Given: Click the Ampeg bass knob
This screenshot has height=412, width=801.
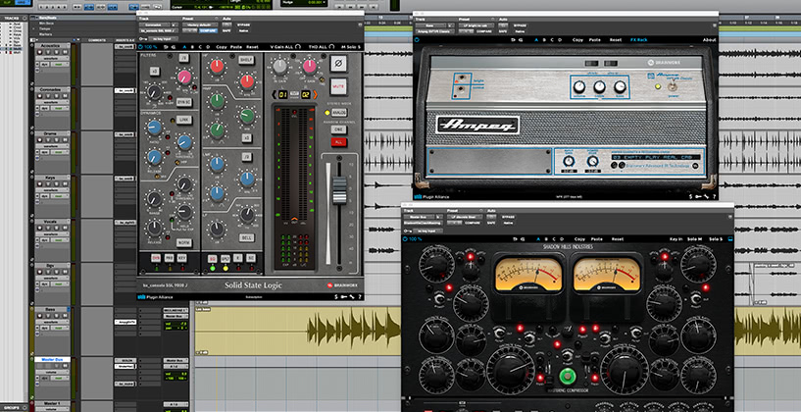Looking at the screenshot, I should point(620,86).
